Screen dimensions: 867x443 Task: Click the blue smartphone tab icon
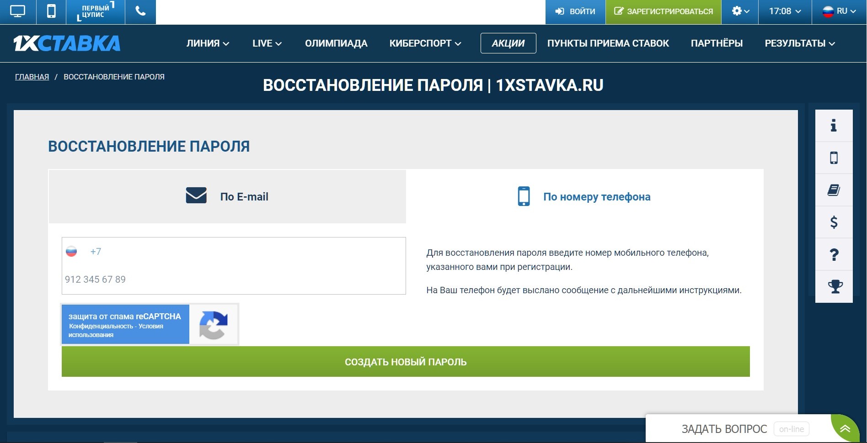[x=524, y=196]
